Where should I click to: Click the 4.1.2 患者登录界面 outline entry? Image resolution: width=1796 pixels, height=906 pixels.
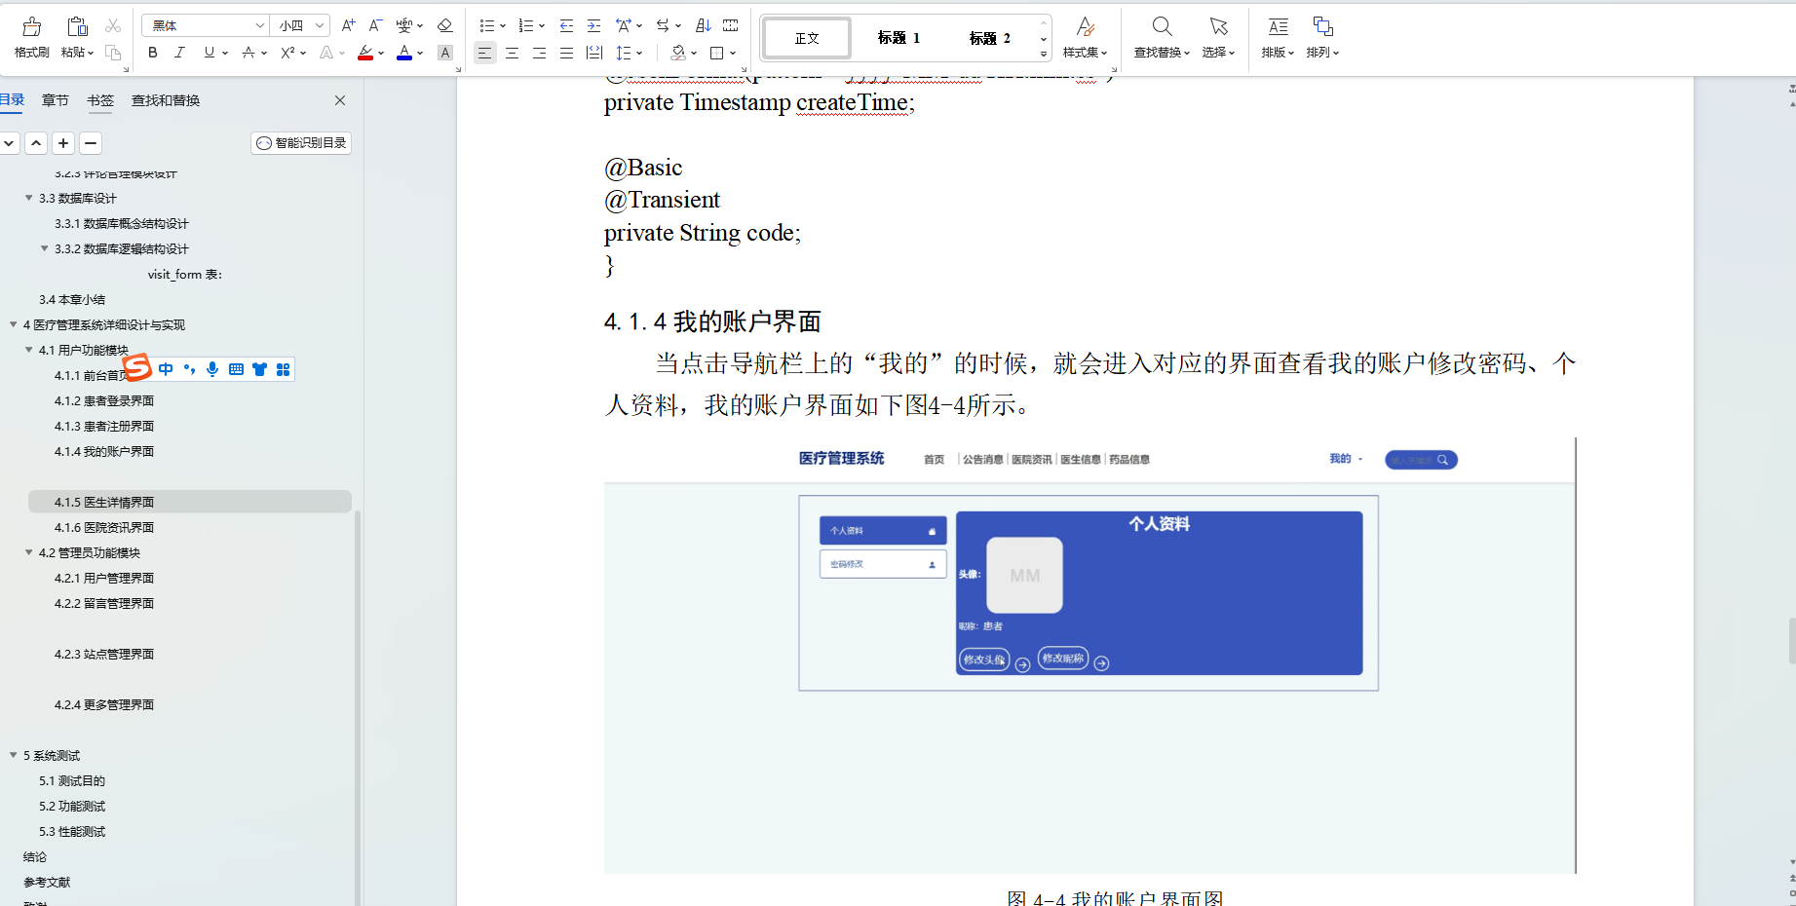point(104,399)
